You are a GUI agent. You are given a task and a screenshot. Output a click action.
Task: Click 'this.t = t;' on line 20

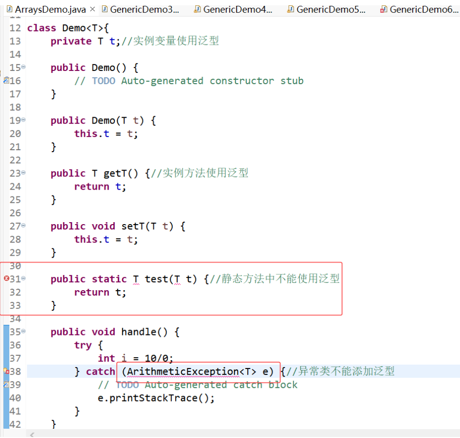[106, 134]
